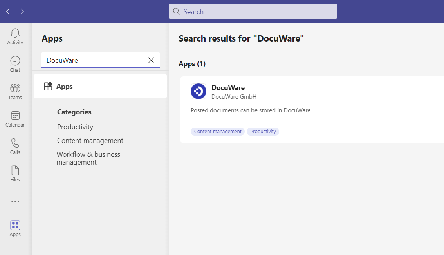
Task: Click the magnifier icon in the search bar
Action: [x=177, y=11]
